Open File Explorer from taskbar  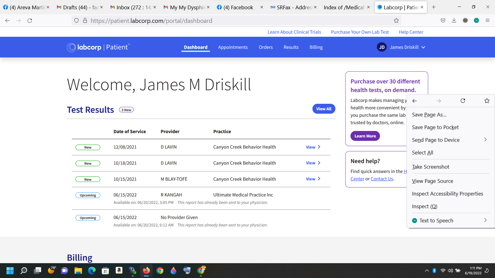click(x=78, y=271)
